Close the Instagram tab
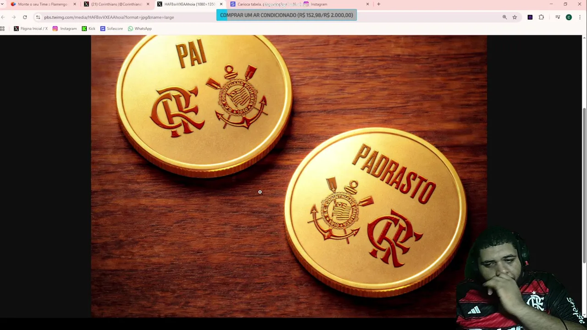587x330 pixels. (x=367, y=4)
